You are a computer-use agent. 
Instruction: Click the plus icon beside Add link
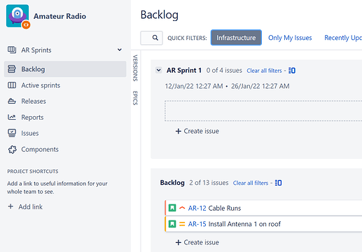click(x=11, y=206)
